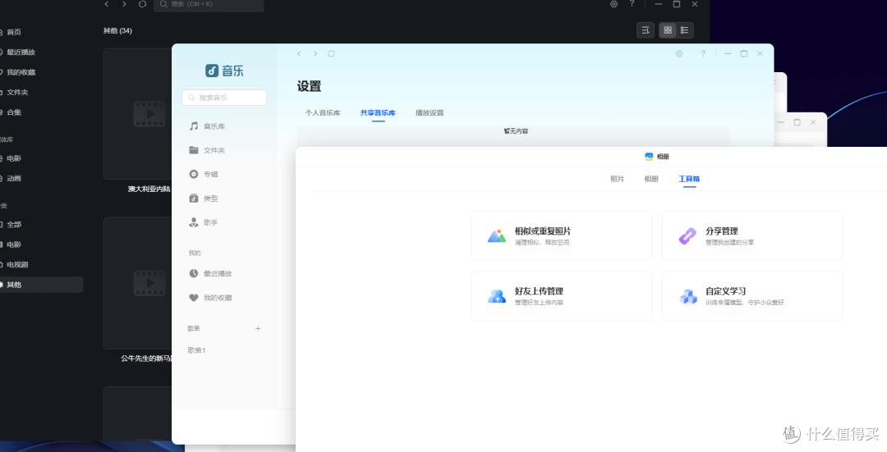Focus the 搜索音乐 search field
The image size is (887, 452).
click(x=224, y=98)
